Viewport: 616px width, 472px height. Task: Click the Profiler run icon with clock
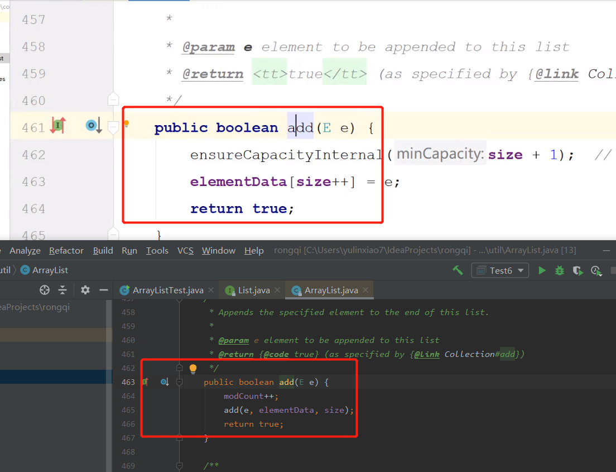596,270
